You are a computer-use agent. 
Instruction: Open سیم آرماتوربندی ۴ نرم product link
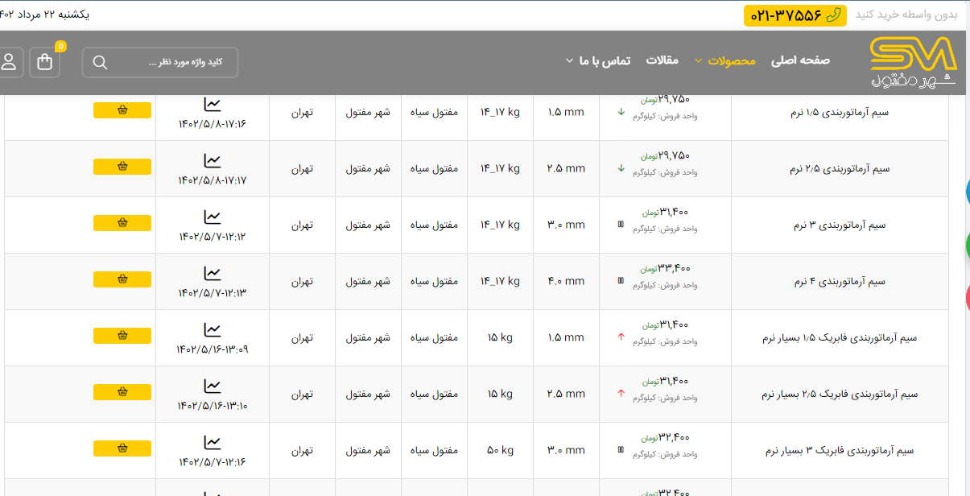(840, 282)
